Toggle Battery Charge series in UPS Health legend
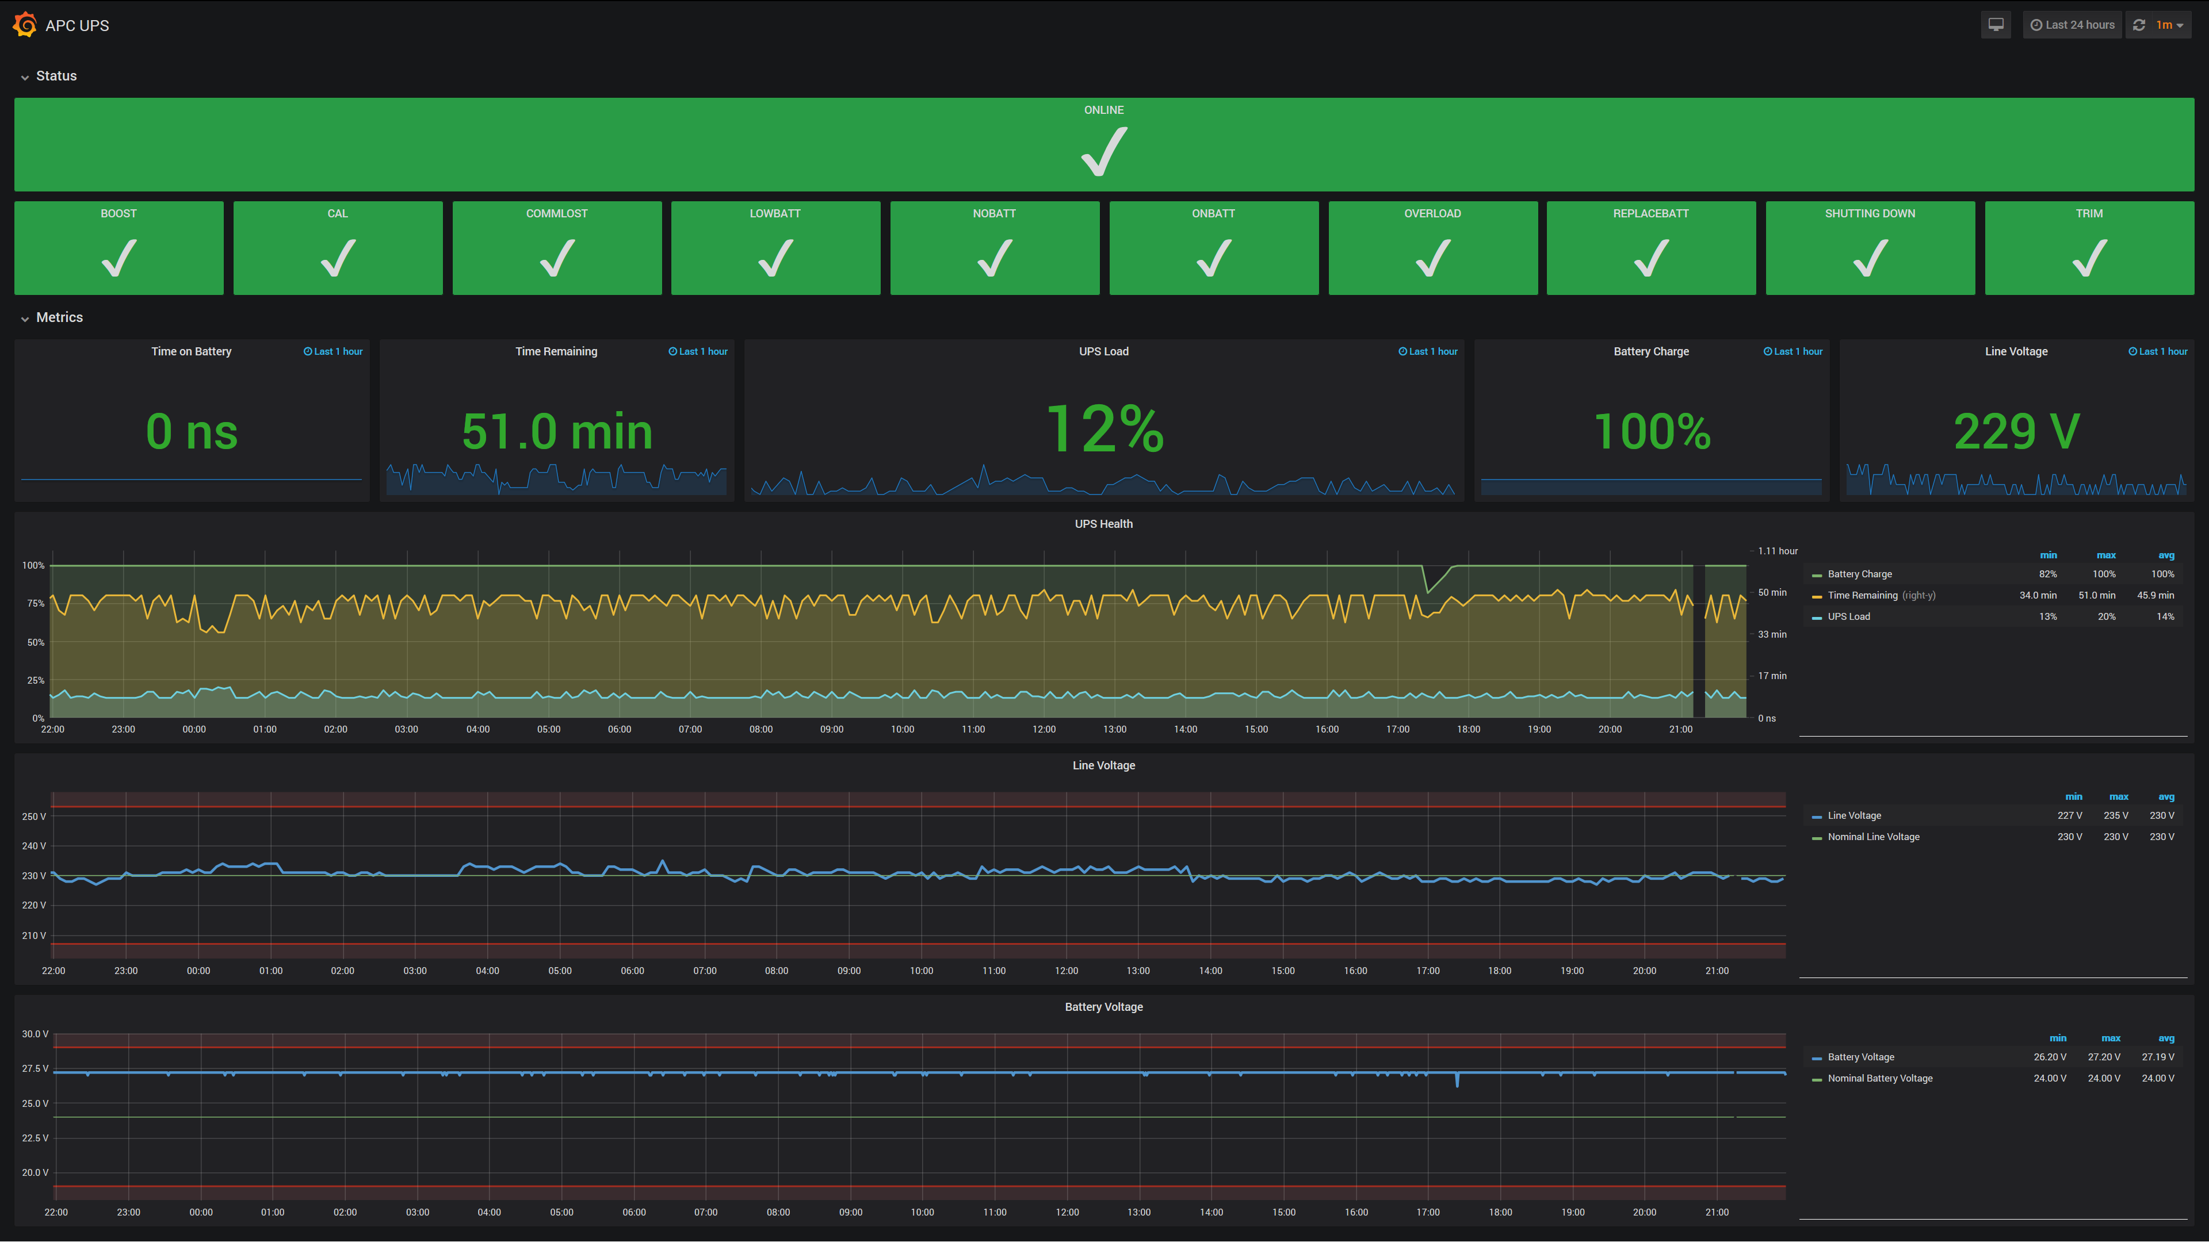The height and width of the screenshot is (1242, 2209). (x=1859, y=574)
